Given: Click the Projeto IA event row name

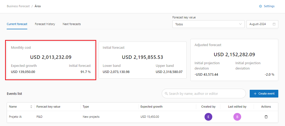Looking at the screenshot, I should coord(15,117).
